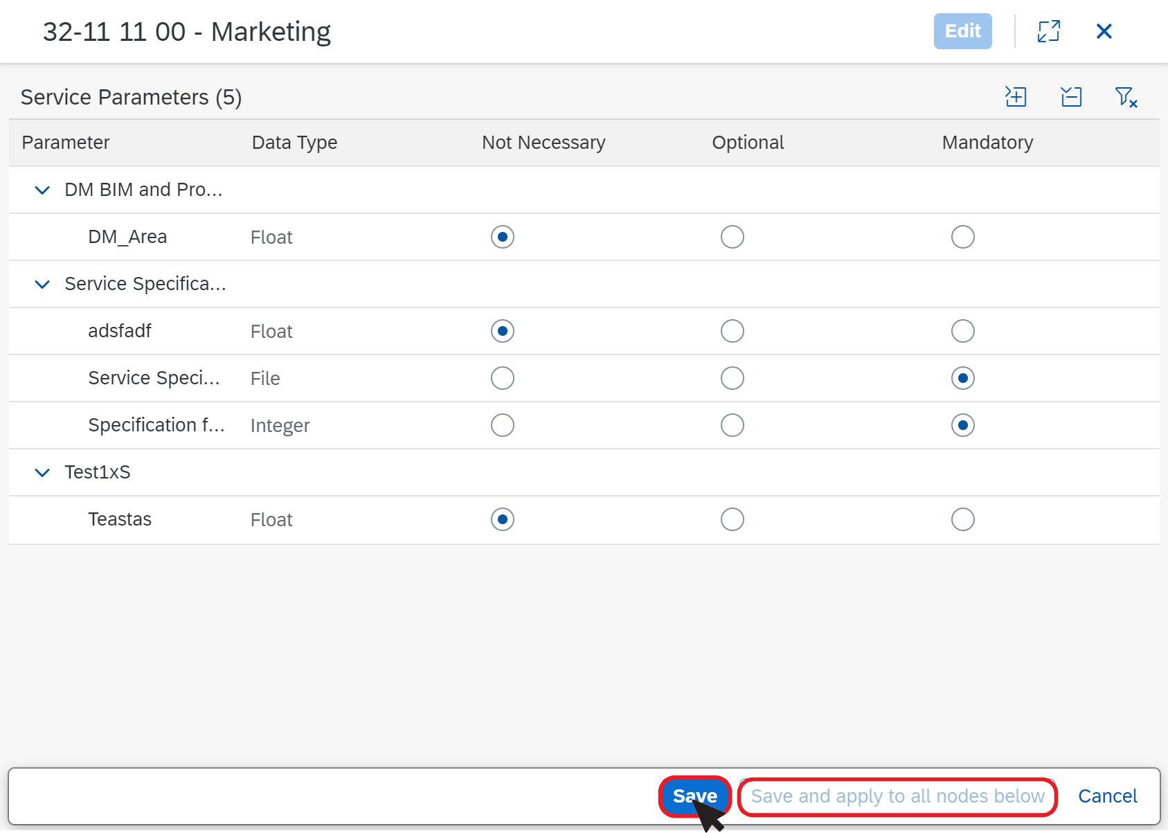
Task: Collapse the Service Specifica... group
Action: (x=42, y=284)
